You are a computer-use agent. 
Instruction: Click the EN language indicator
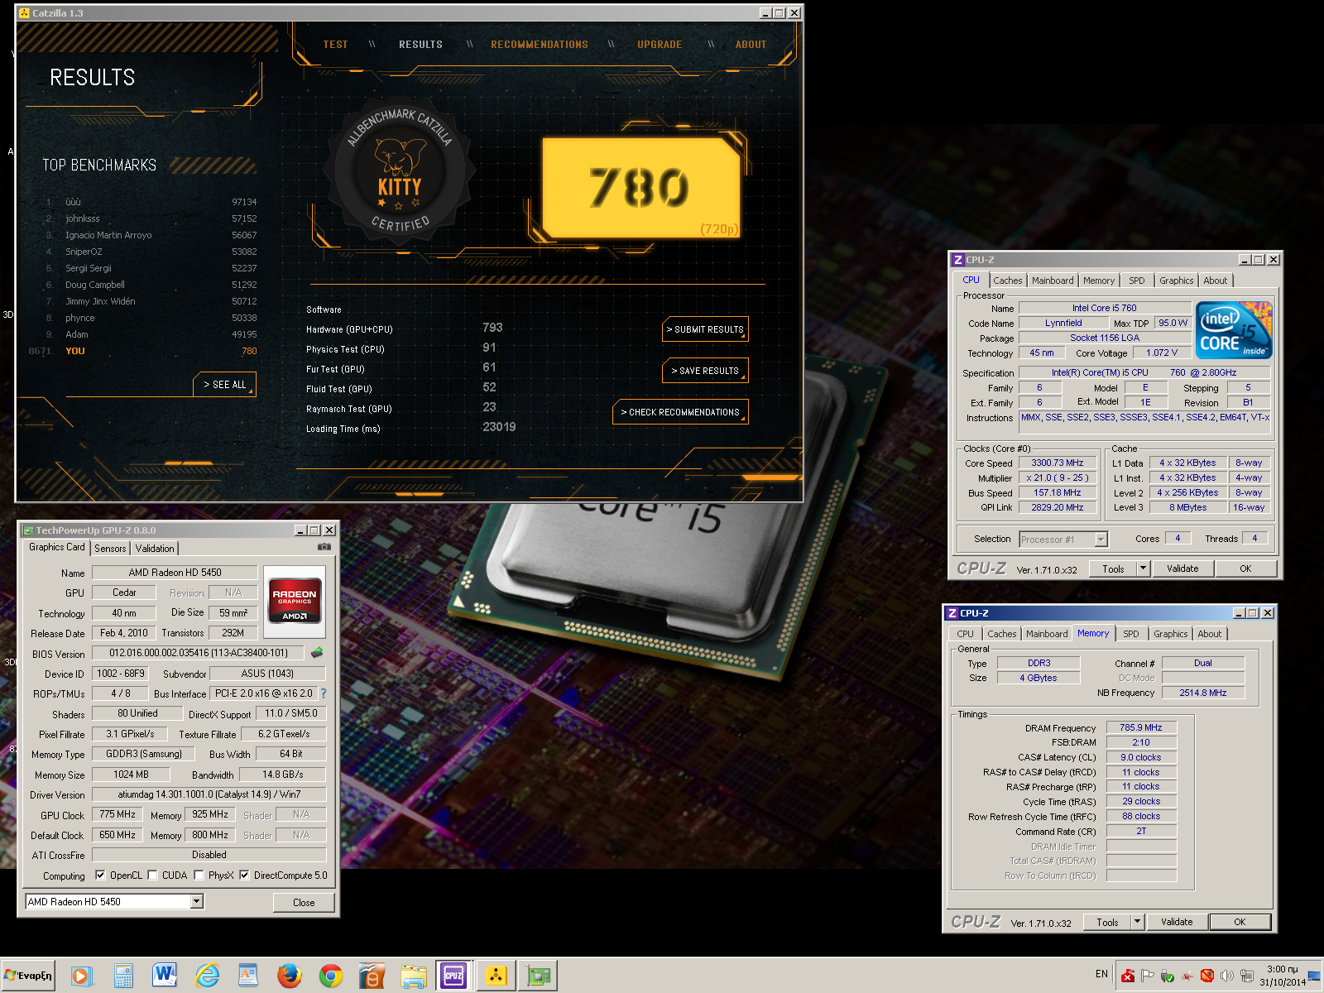tap(1101, 974)
